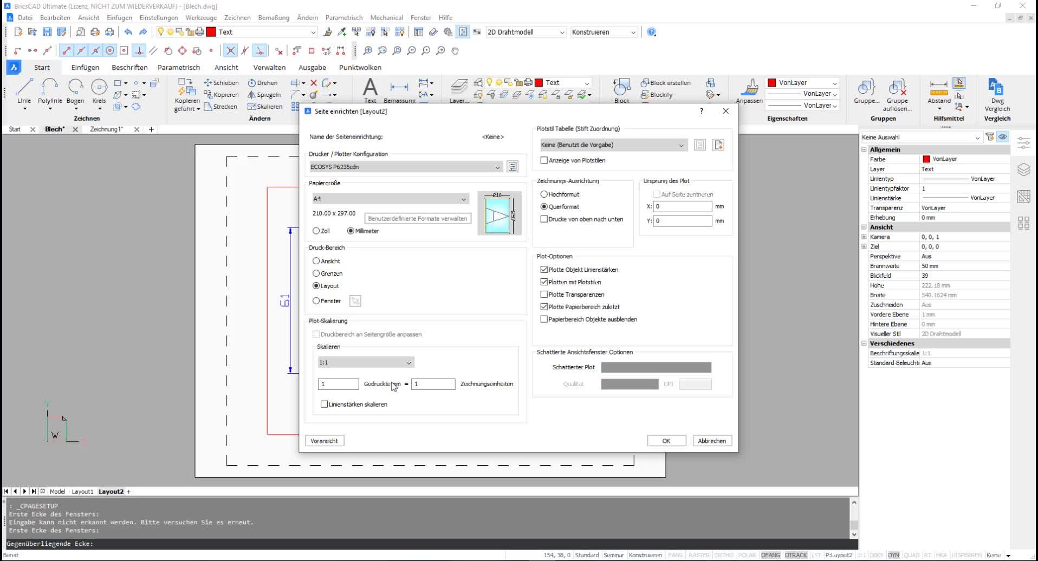This screenshot has width=1038, height=561.
Task: Click the help question mark icon in toolbar
Action: coord(652,32)
